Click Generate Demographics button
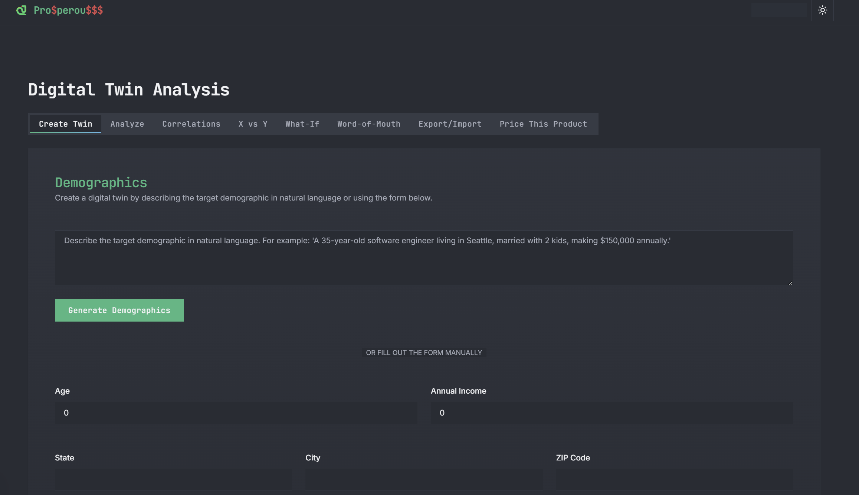This screenshot has width=859, height=495. click(x=119, y=310)
